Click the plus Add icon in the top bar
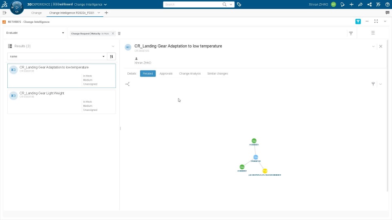The width and height of the screenshot is (392, 220). click(352, 4)
